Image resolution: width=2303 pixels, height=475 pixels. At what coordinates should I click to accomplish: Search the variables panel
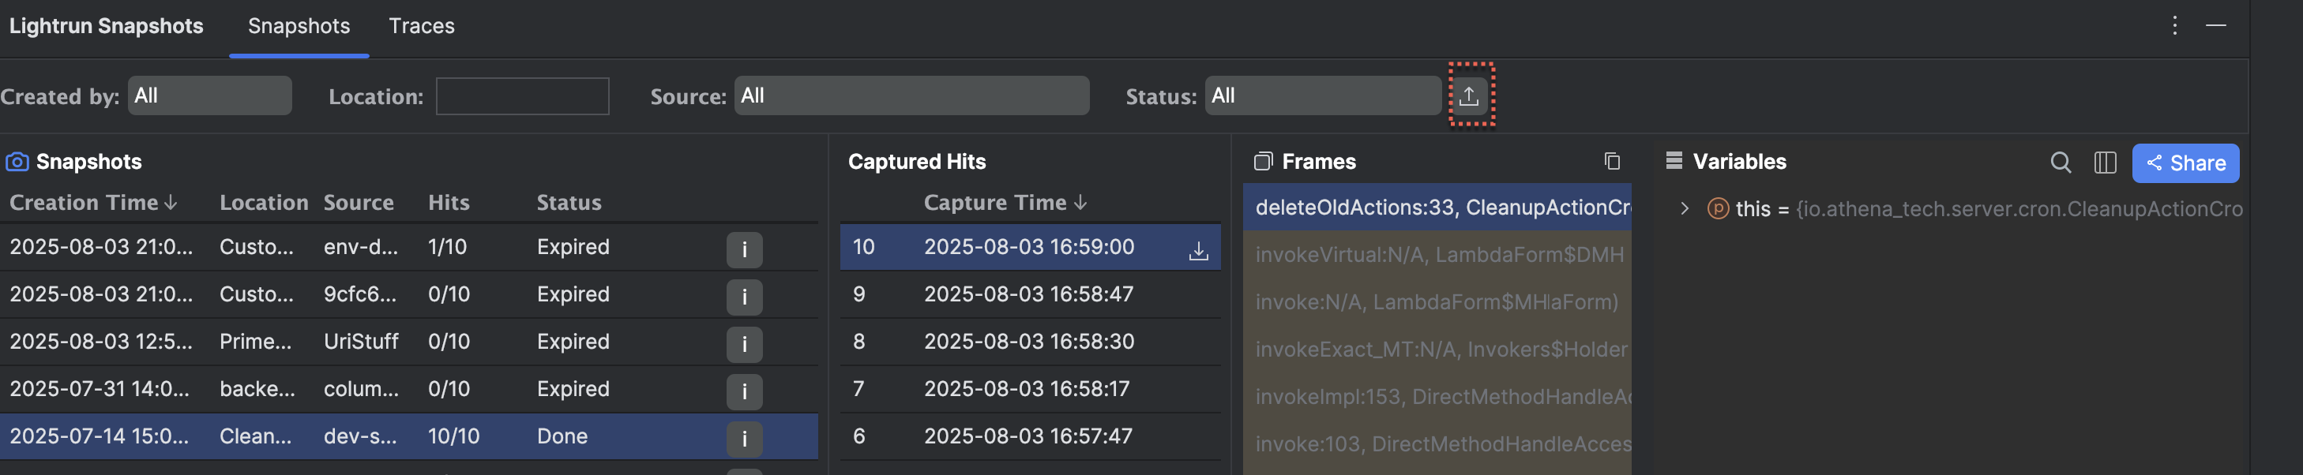pyautogui.click(x=2060, y=163)
